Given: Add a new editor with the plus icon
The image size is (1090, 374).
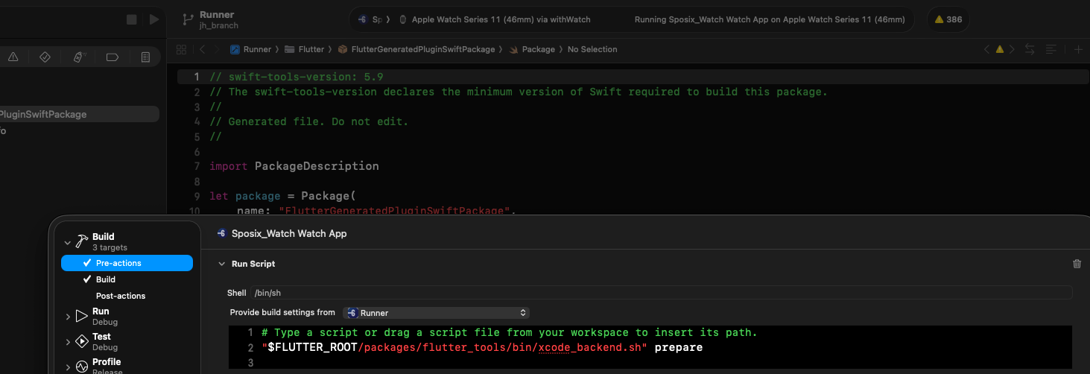Looking at the screenshot, I should [1078, 49].
